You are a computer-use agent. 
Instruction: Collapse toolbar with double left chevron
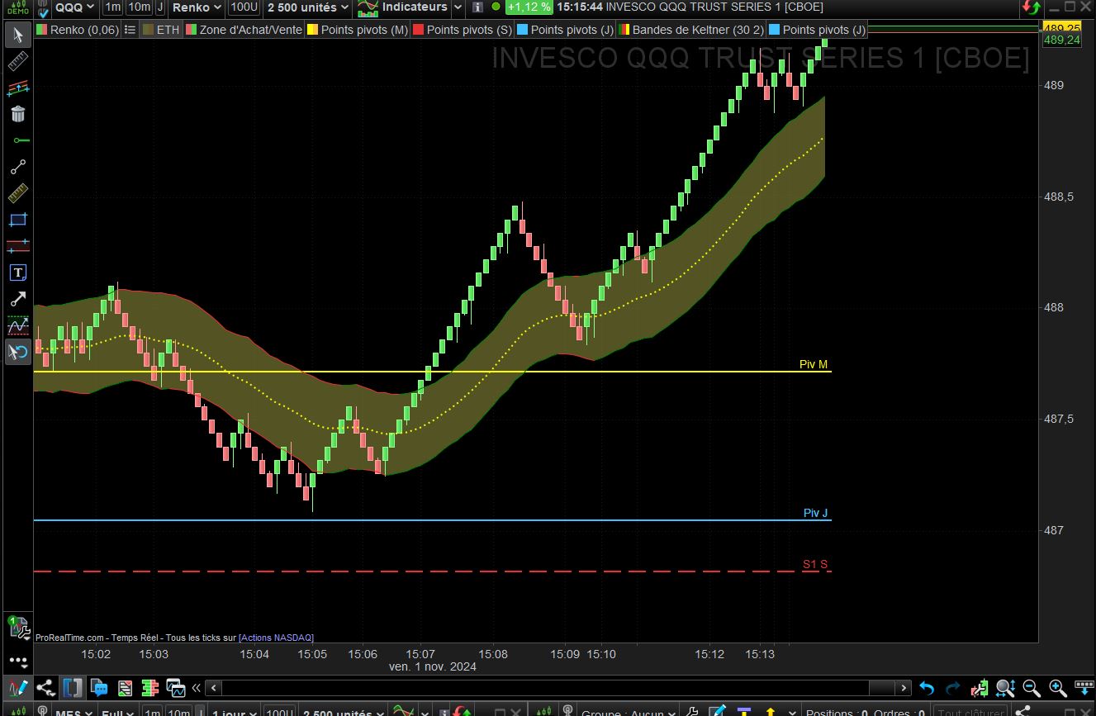pos(197,687)
